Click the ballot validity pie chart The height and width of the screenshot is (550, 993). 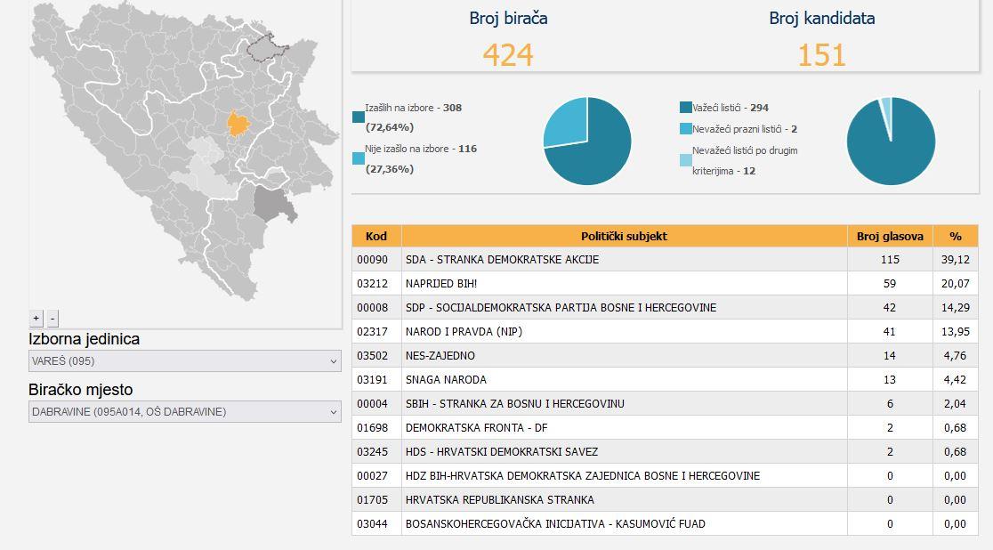(x=891, y=141)
